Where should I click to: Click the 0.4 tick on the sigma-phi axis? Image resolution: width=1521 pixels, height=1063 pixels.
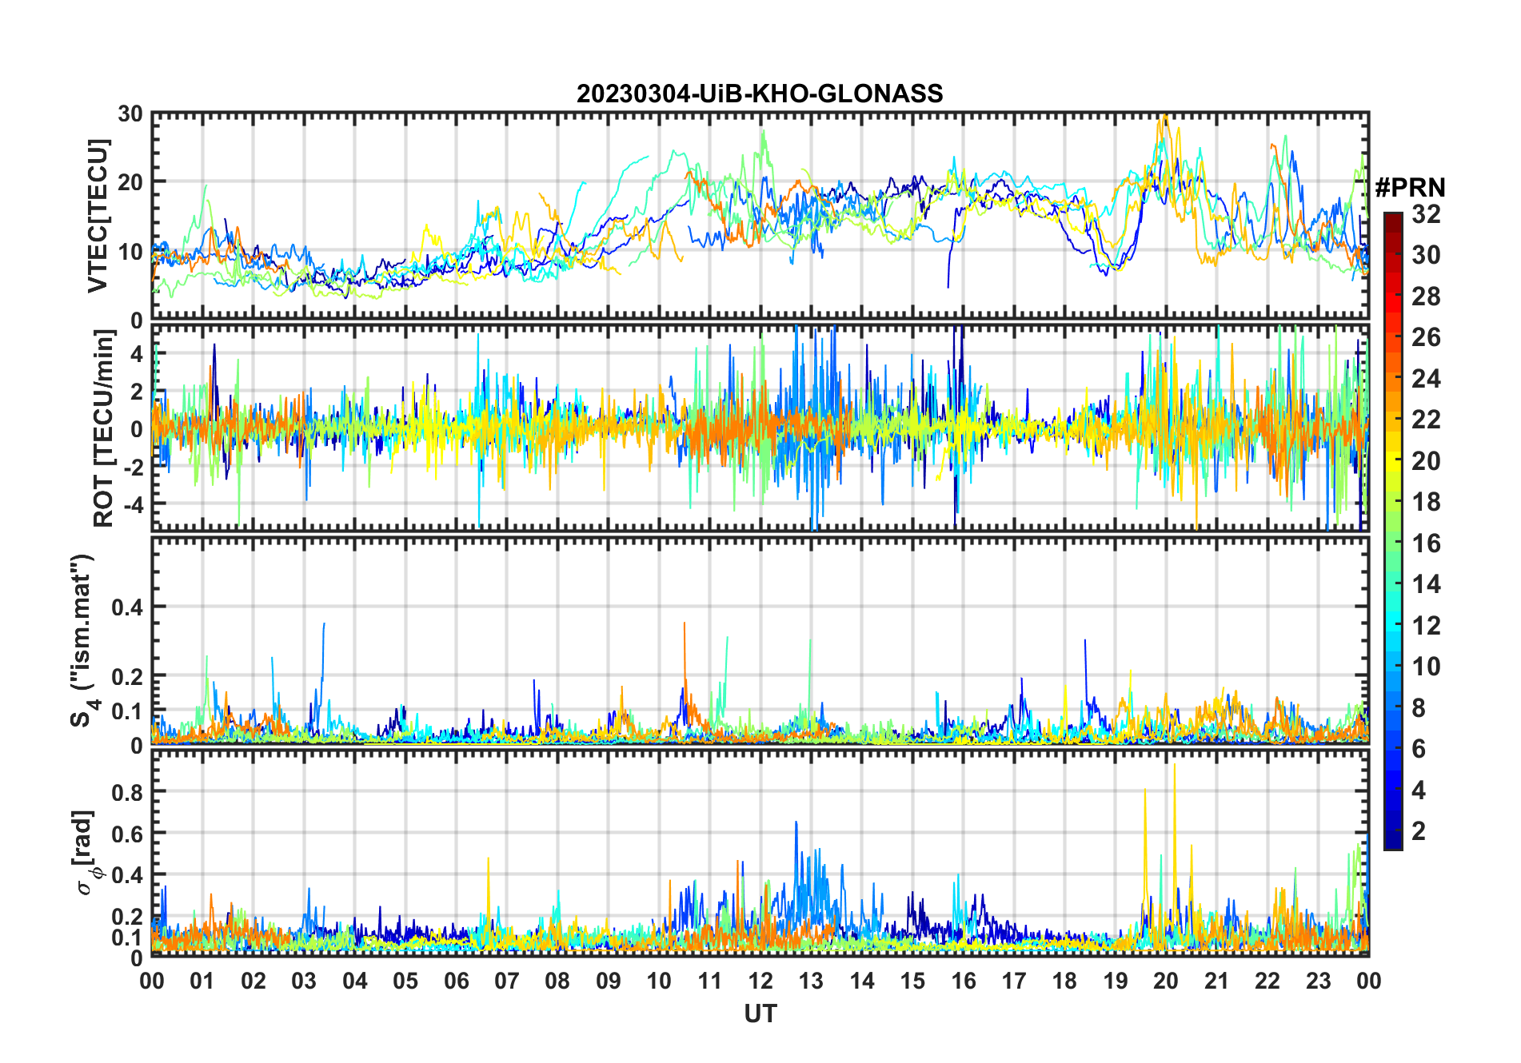point(128,875)
